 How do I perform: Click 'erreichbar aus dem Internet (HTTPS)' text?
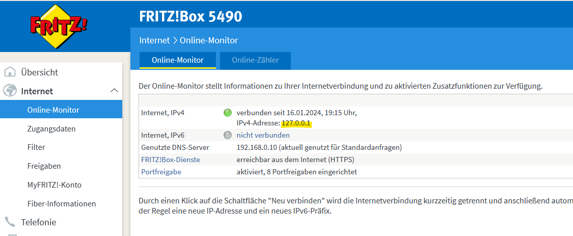[295, 160]
